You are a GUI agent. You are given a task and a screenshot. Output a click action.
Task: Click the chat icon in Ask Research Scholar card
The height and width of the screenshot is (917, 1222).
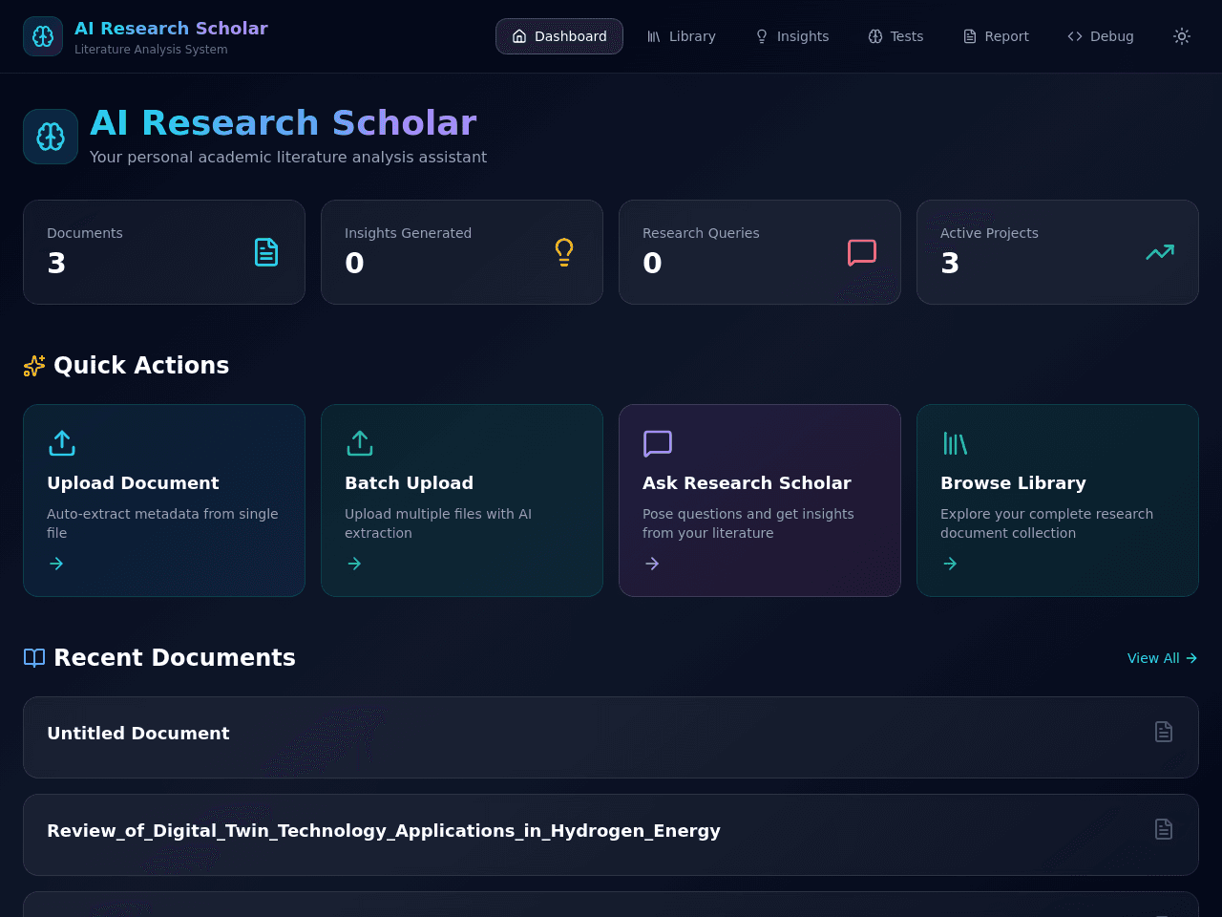pos(658,443)
